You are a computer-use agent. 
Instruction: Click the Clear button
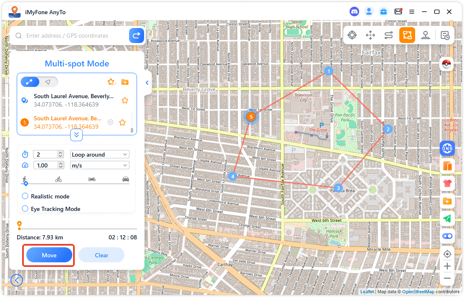101,255
